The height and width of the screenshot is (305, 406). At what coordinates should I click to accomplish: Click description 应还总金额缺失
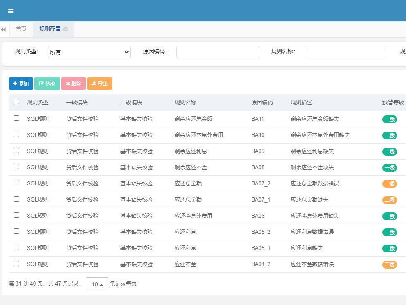(310, 199)
